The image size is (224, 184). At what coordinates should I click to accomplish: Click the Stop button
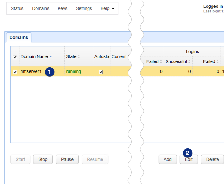(43, 159)
